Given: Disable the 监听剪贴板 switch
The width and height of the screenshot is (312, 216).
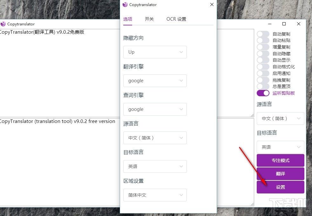Looking at the screenshot, I should (x=263, y=93).
